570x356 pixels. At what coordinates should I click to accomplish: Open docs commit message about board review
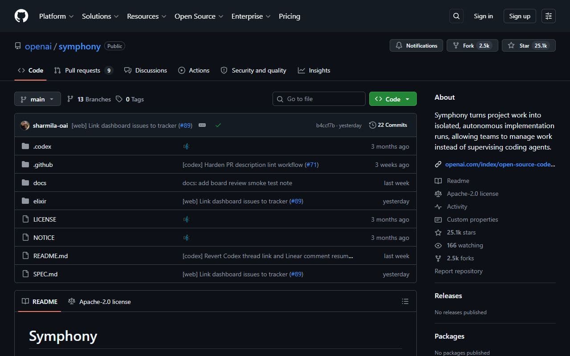[237, 183]
